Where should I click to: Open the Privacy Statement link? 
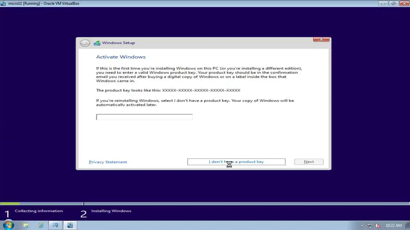click(x=108, y=162)
